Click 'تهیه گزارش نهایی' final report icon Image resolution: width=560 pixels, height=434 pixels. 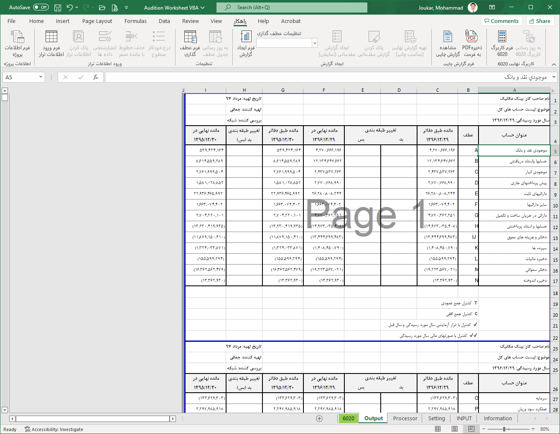pyautogui.click(x=410, y=43)
